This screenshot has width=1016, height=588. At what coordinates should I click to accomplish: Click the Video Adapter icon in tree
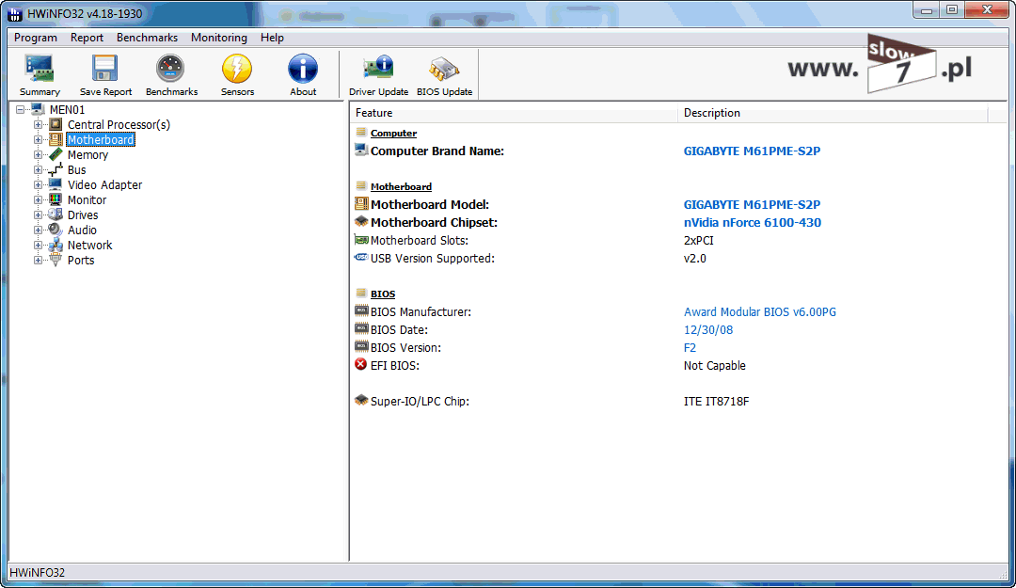coord(56,184)
